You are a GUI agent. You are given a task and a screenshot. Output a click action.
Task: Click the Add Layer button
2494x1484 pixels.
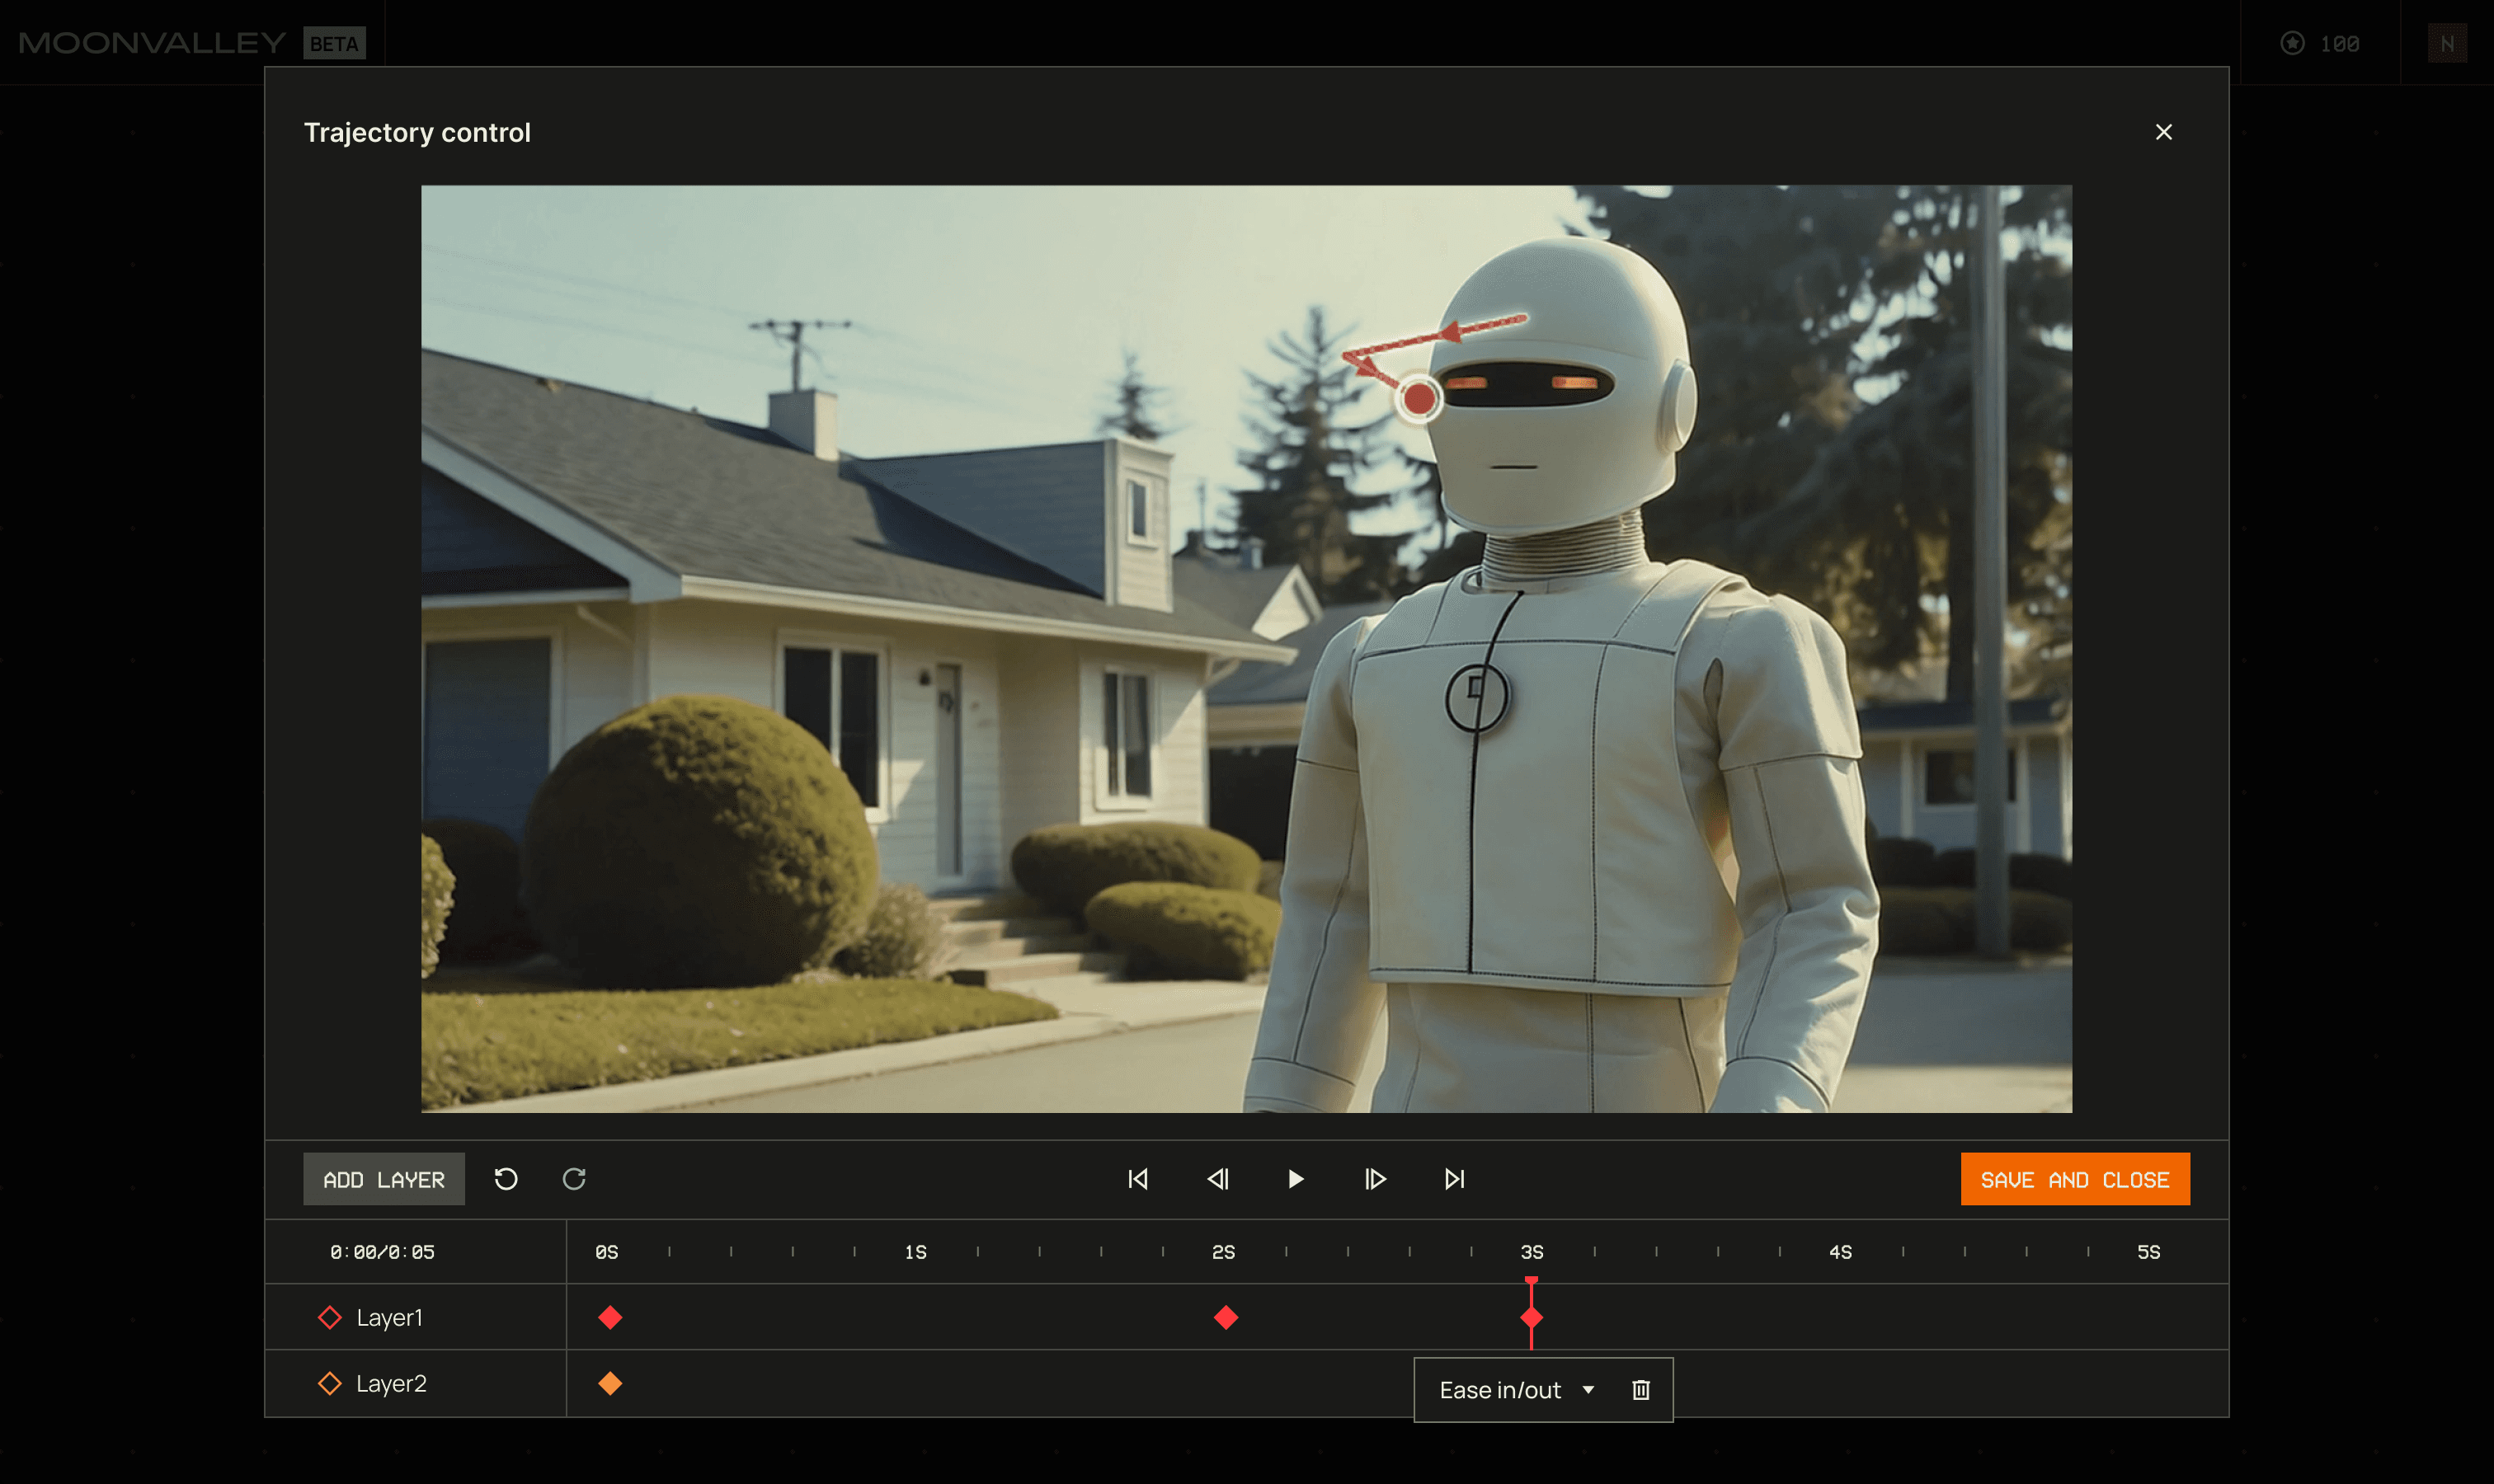pyautogui.click(x=384, y=1179)
